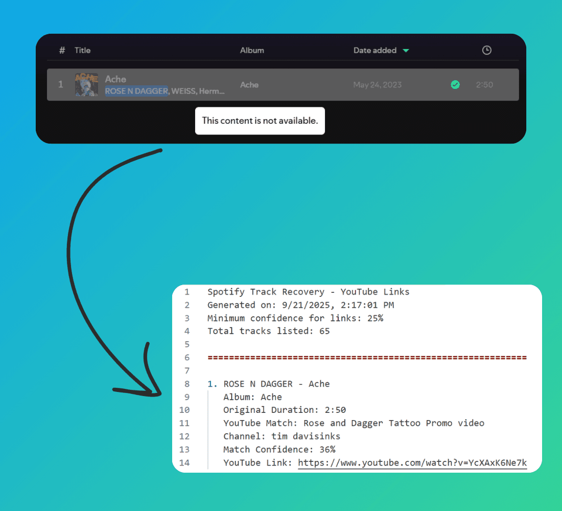The image size is (562, 511).
Task: Click the # column header
Action: [62, 50]
